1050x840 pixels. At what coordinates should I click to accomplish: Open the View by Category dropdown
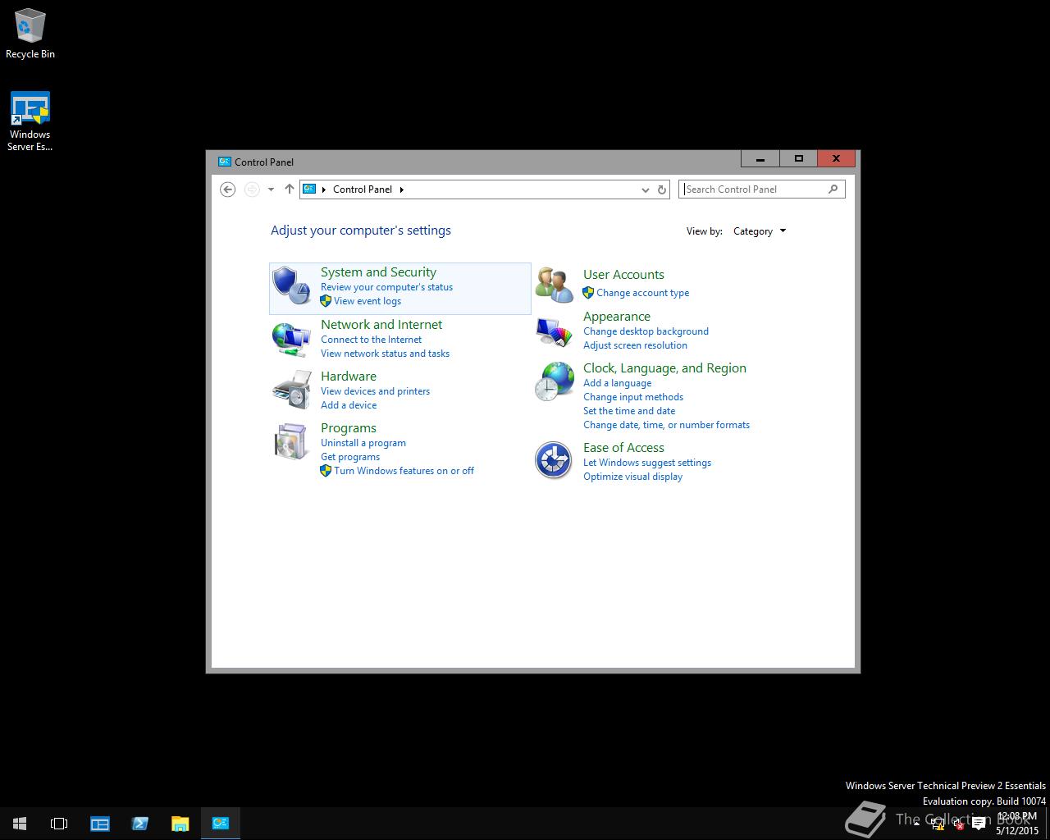coord(760,231)
